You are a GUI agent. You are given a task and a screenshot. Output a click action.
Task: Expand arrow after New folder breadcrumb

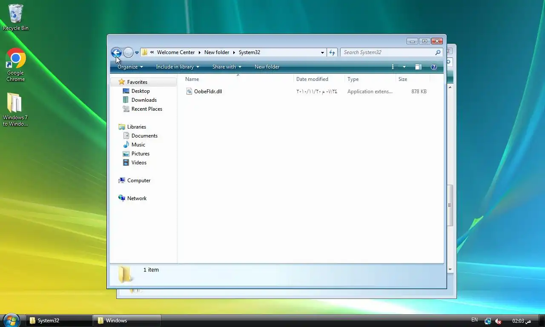(234, 52)
